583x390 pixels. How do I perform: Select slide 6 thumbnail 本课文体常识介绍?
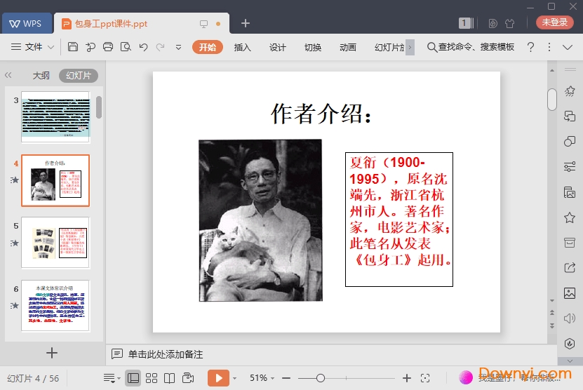(x=55, y=305)
